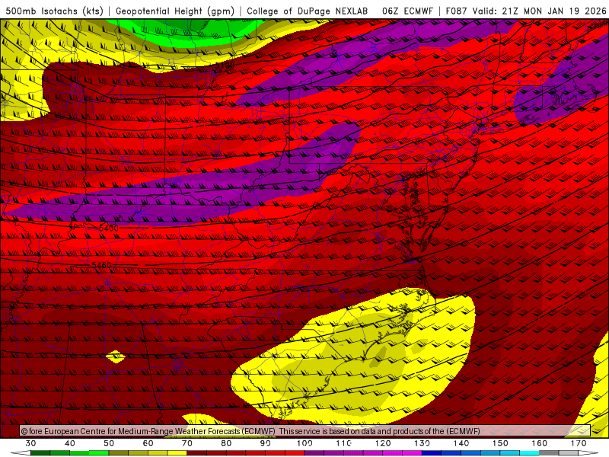
Task: Click the 100 label on the color scale
Action: click(x=305, y=443)
